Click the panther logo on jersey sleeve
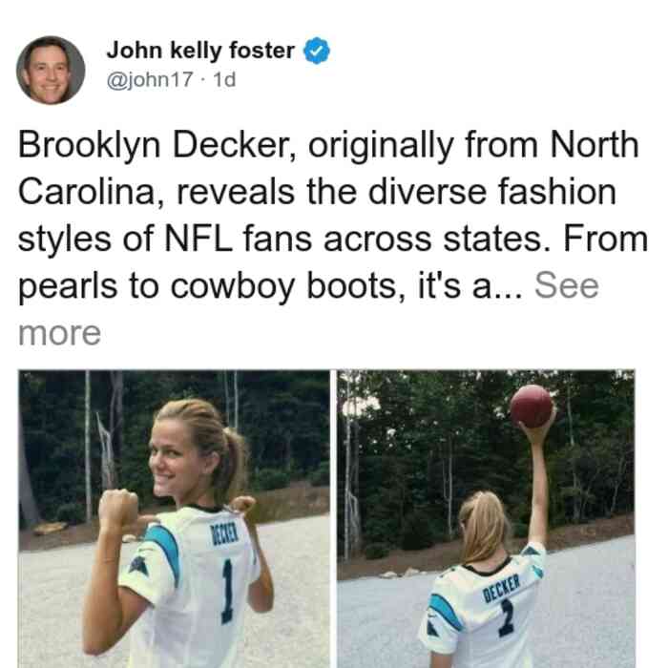Viewport: 668px width, 668px height. point(139,565)
